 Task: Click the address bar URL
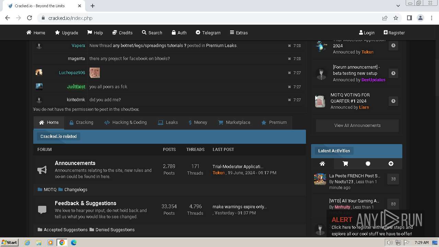(x=70, y=18)
